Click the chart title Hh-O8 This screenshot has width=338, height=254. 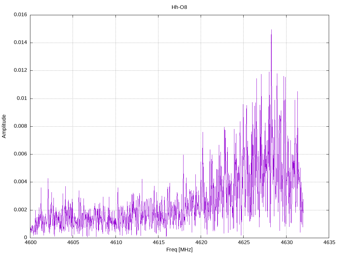[179, 7]
